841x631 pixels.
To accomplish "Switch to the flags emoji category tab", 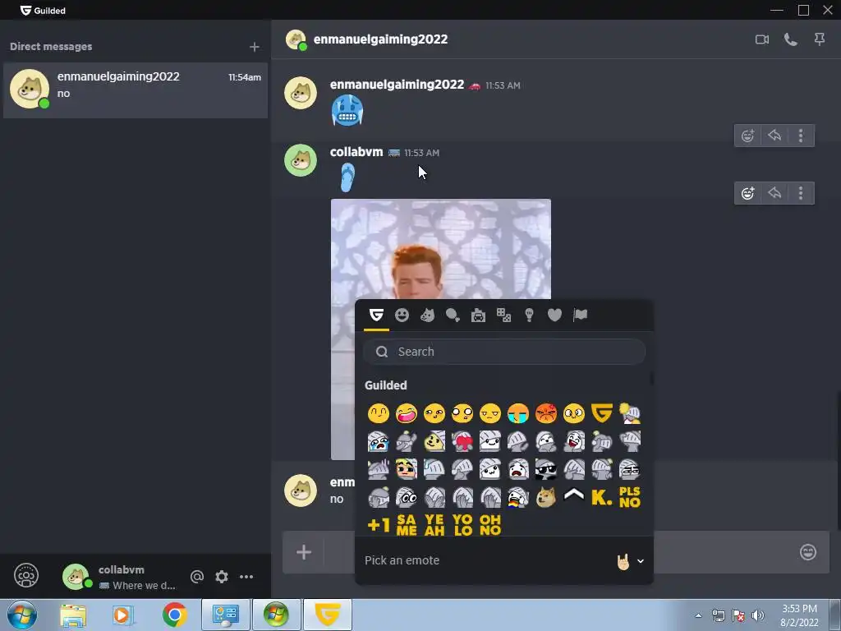I will click(581, 315).
